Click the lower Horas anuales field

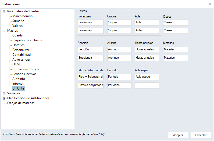point(147,58)
